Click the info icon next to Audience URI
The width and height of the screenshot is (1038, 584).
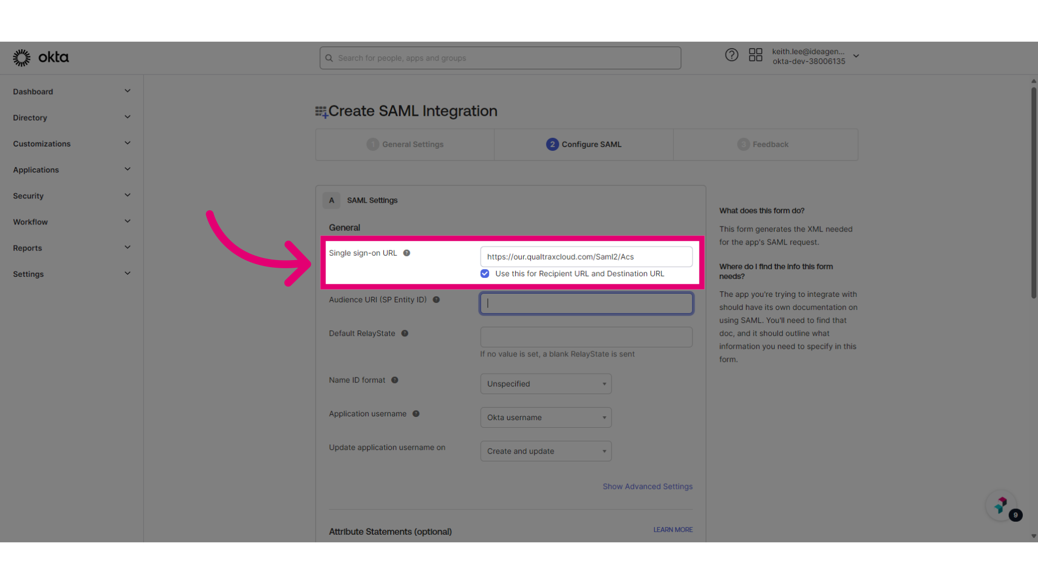pyautogui.click(x=436, y=300)
